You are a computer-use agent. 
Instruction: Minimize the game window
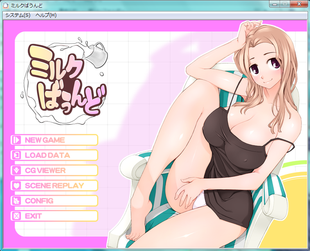(x=274, y=5)
